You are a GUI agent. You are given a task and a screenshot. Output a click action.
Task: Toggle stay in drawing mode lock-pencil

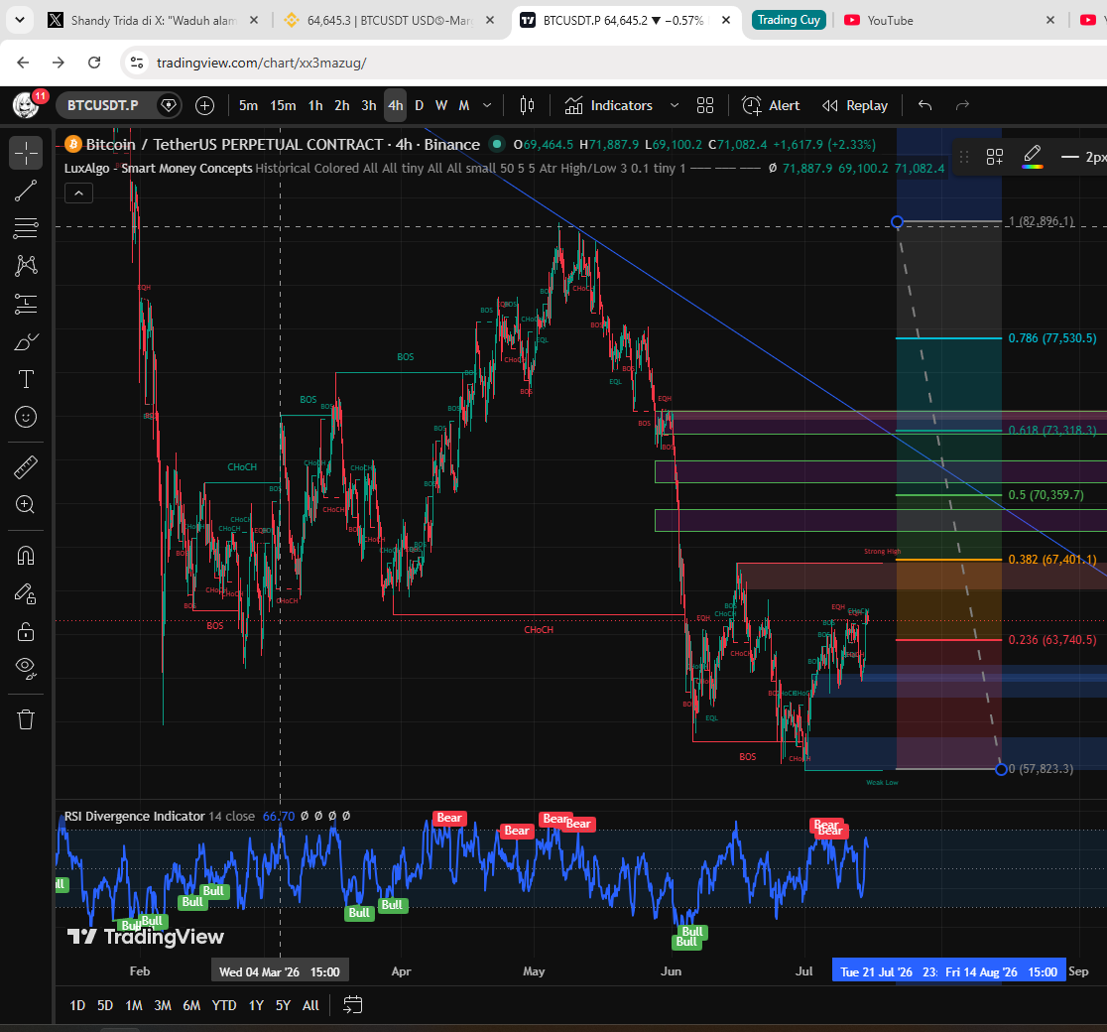tap(26, 594)
